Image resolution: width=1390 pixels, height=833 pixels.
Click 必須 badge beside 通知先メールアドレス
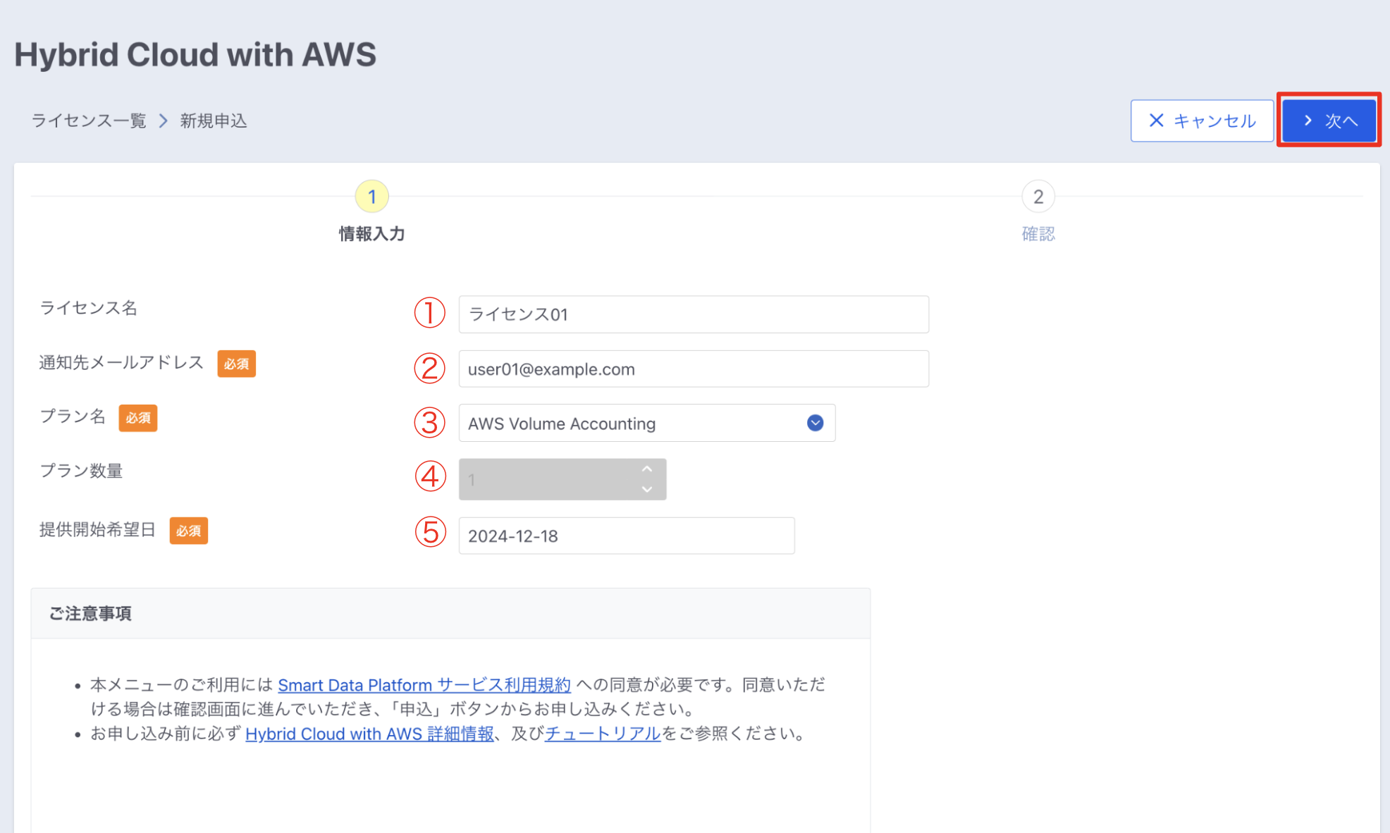[236, 364]
